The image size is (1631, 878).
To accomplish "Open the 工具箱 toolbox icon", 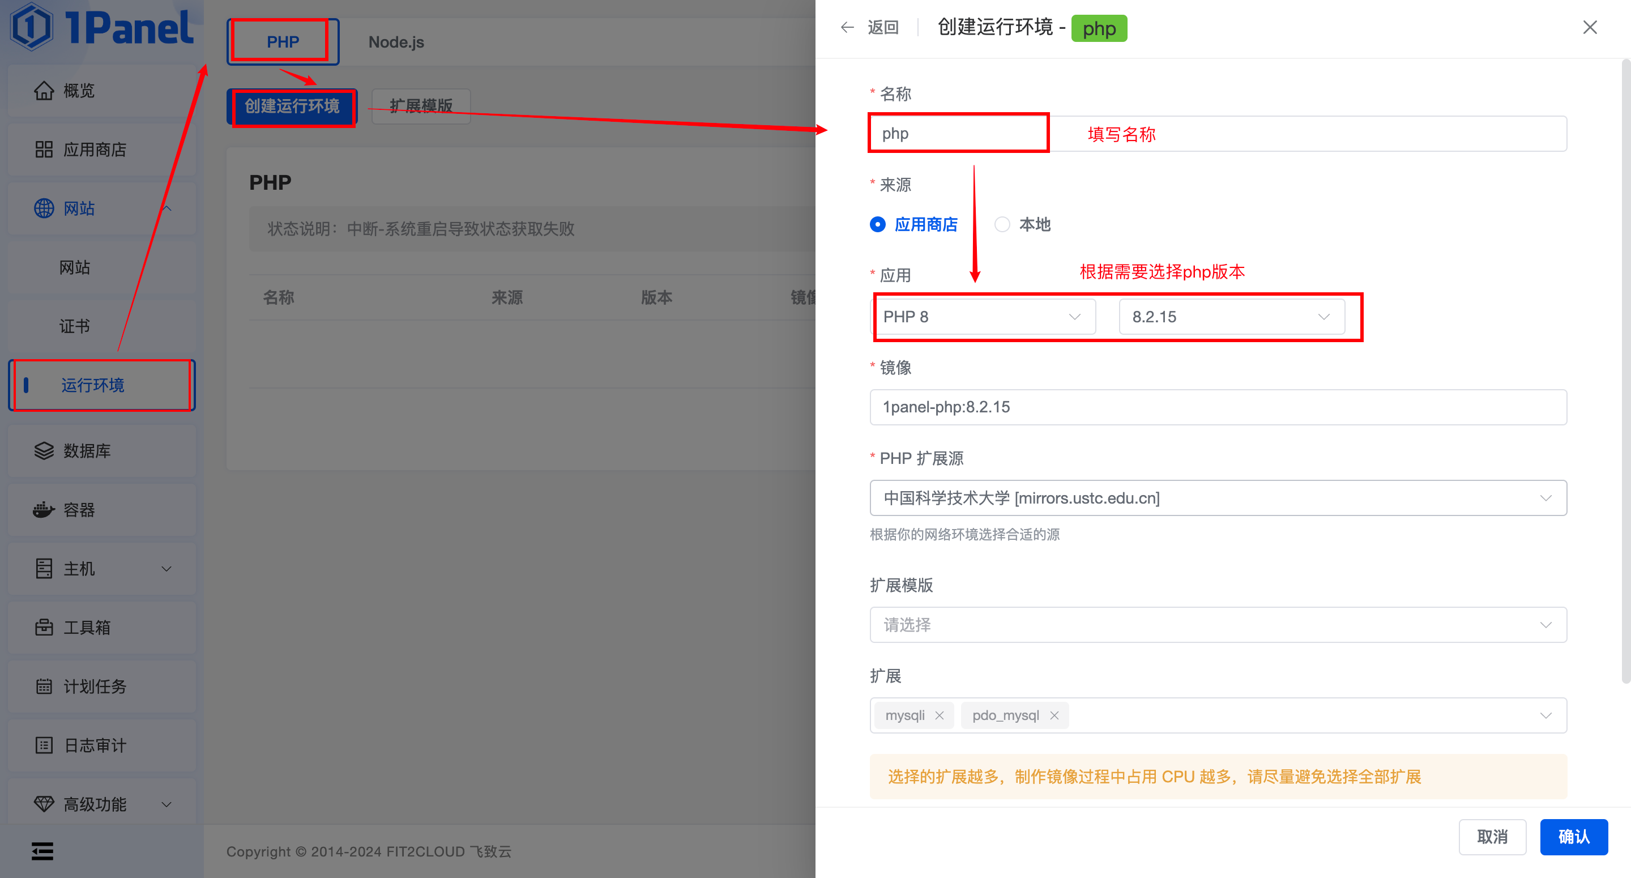I will [x=44, y=628].
